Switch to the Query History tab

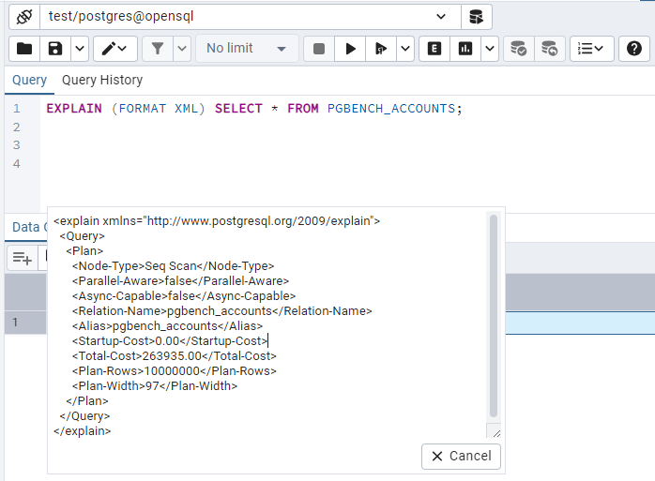tap(102, 80)
